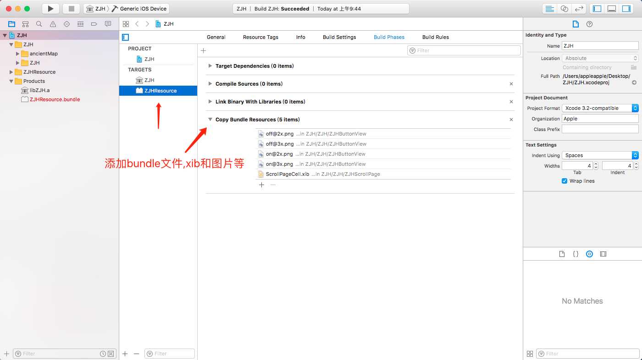Open the media library

[603, 254]
